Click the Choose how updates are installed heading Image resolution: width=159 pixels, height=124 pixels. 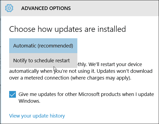pyautogui.click(x=67, y=29)
